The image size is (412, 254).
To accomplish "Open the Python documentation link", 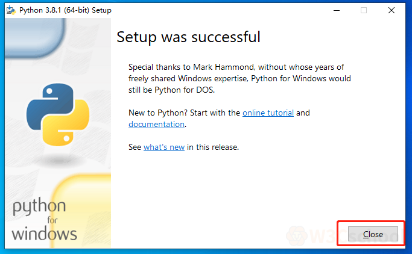I will click(x=156, y=124).
